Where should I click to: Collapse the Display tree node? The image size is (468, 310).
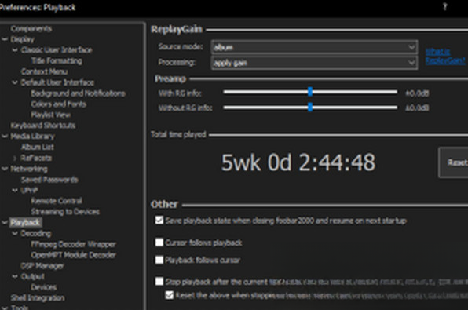coord(5,39)
